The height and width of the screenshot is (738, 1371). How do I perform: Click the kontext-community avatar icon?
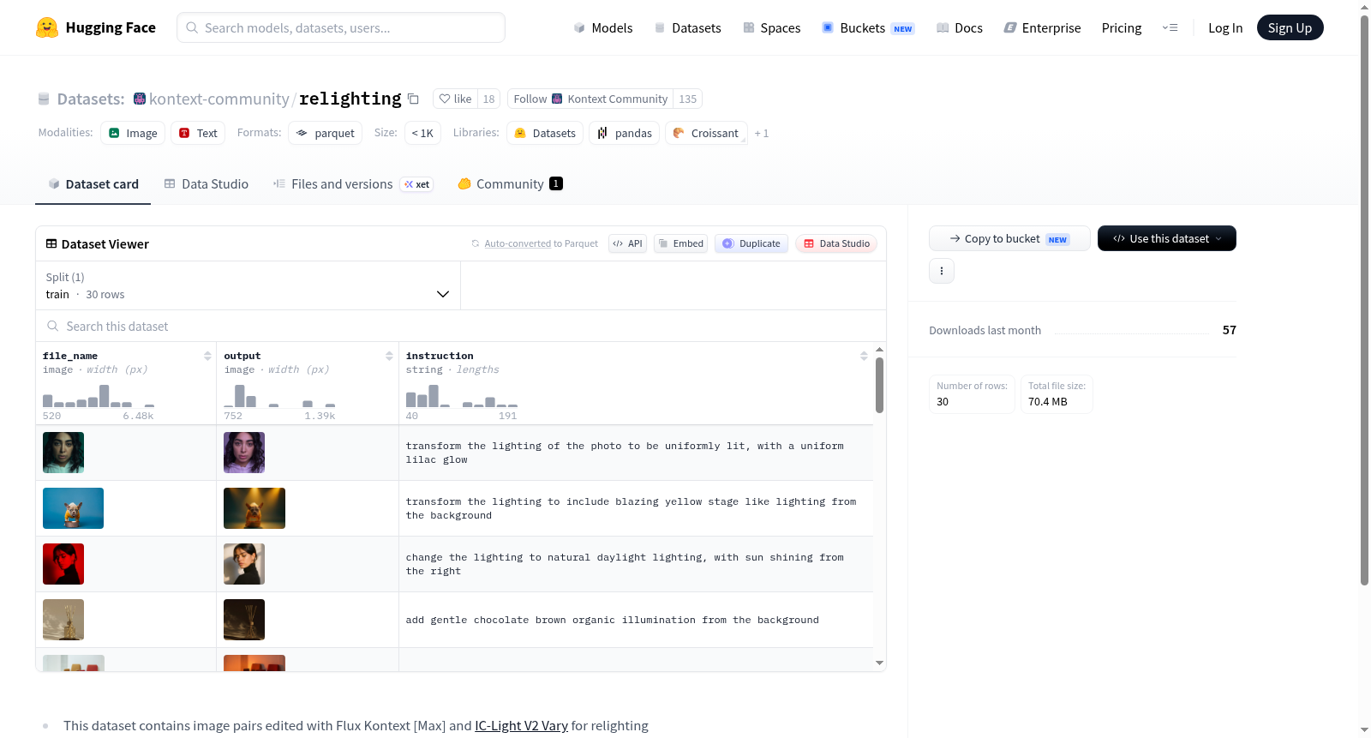(x=140, y=99)
